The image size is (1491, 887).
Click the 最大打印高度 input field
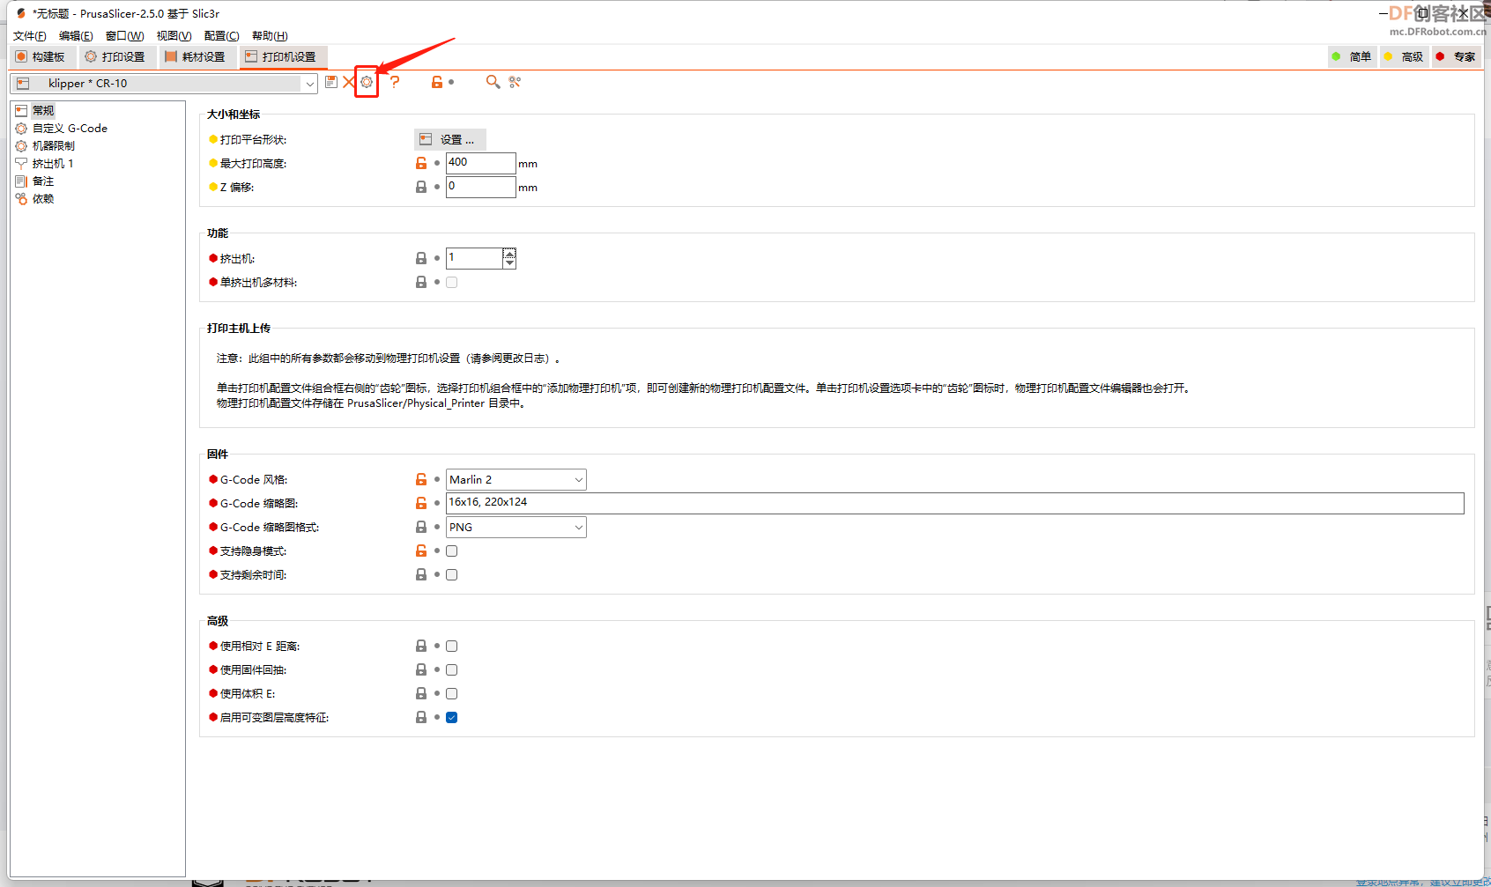coord(480,163)
